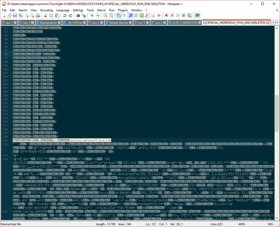Toggle ABC spell-check toolbar icon
This screenshot has width=280, height=227.
click(x=197, y=16)
